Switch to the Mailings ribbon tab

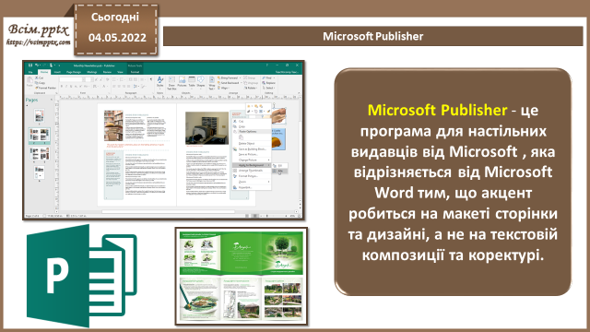click(x=92, y=72)
